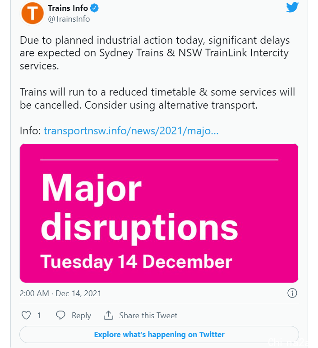Viewport: 318px width, 348px height.
Task: Open the orange T profile avatar
Action: (x=32, y=13)
